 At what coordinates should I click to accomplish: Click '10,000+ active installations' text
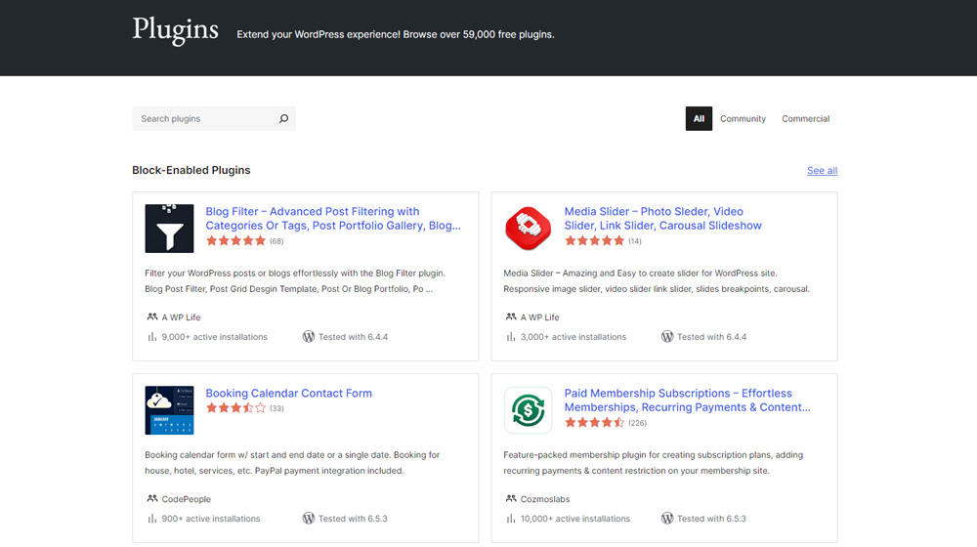coord(575,519)
